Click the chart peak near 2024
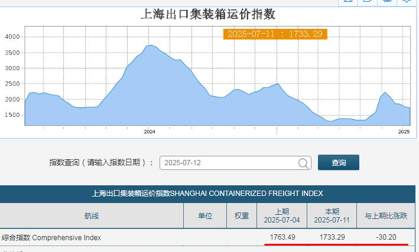This screenshot has width=419, height=252. pos(151,45)
